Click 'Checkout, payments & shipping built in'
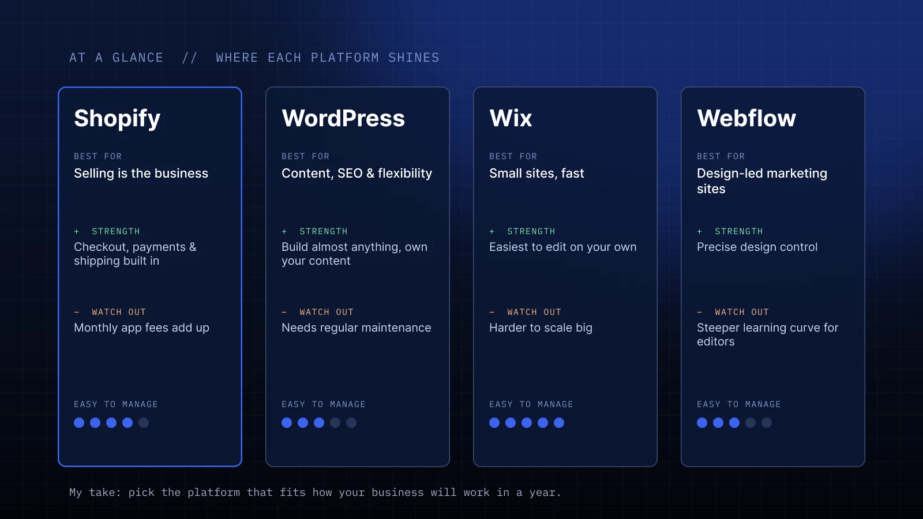Image resolution: width=923 pixels, height=519 pixels. (135, 254)
